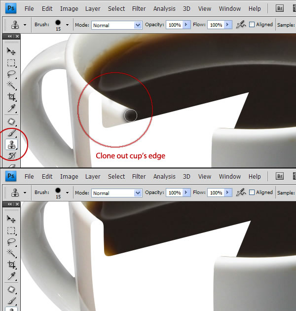This screenshot has height=311, width=296.
Task: Select Rectangular Marquee tool in lower window
Action: tap(11, 231)
